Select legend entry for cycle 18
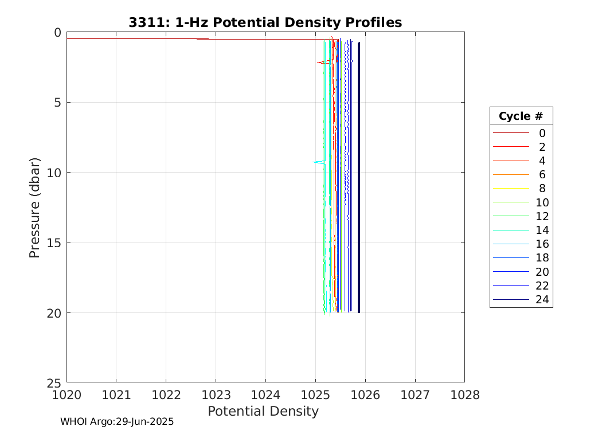The height and width of the screenshot is (430, 602). click(521, 257)
